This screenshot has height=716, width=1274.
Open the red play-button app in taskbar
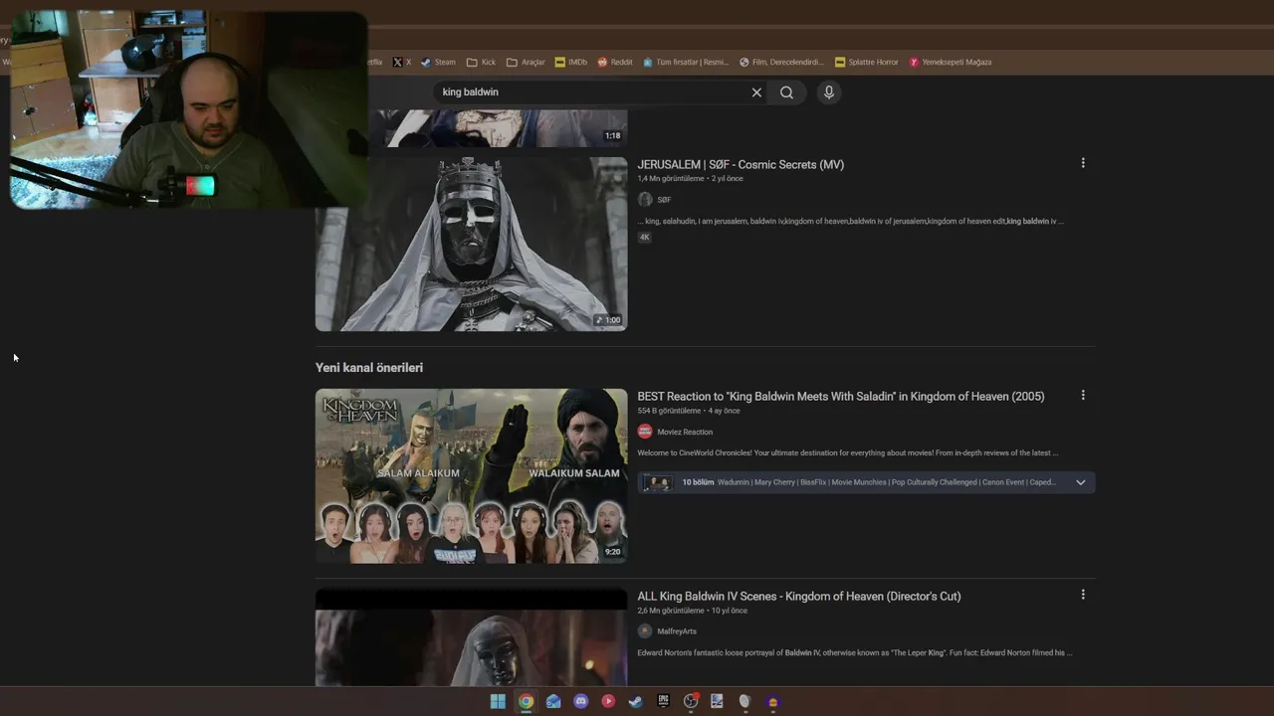coord(608,701)
